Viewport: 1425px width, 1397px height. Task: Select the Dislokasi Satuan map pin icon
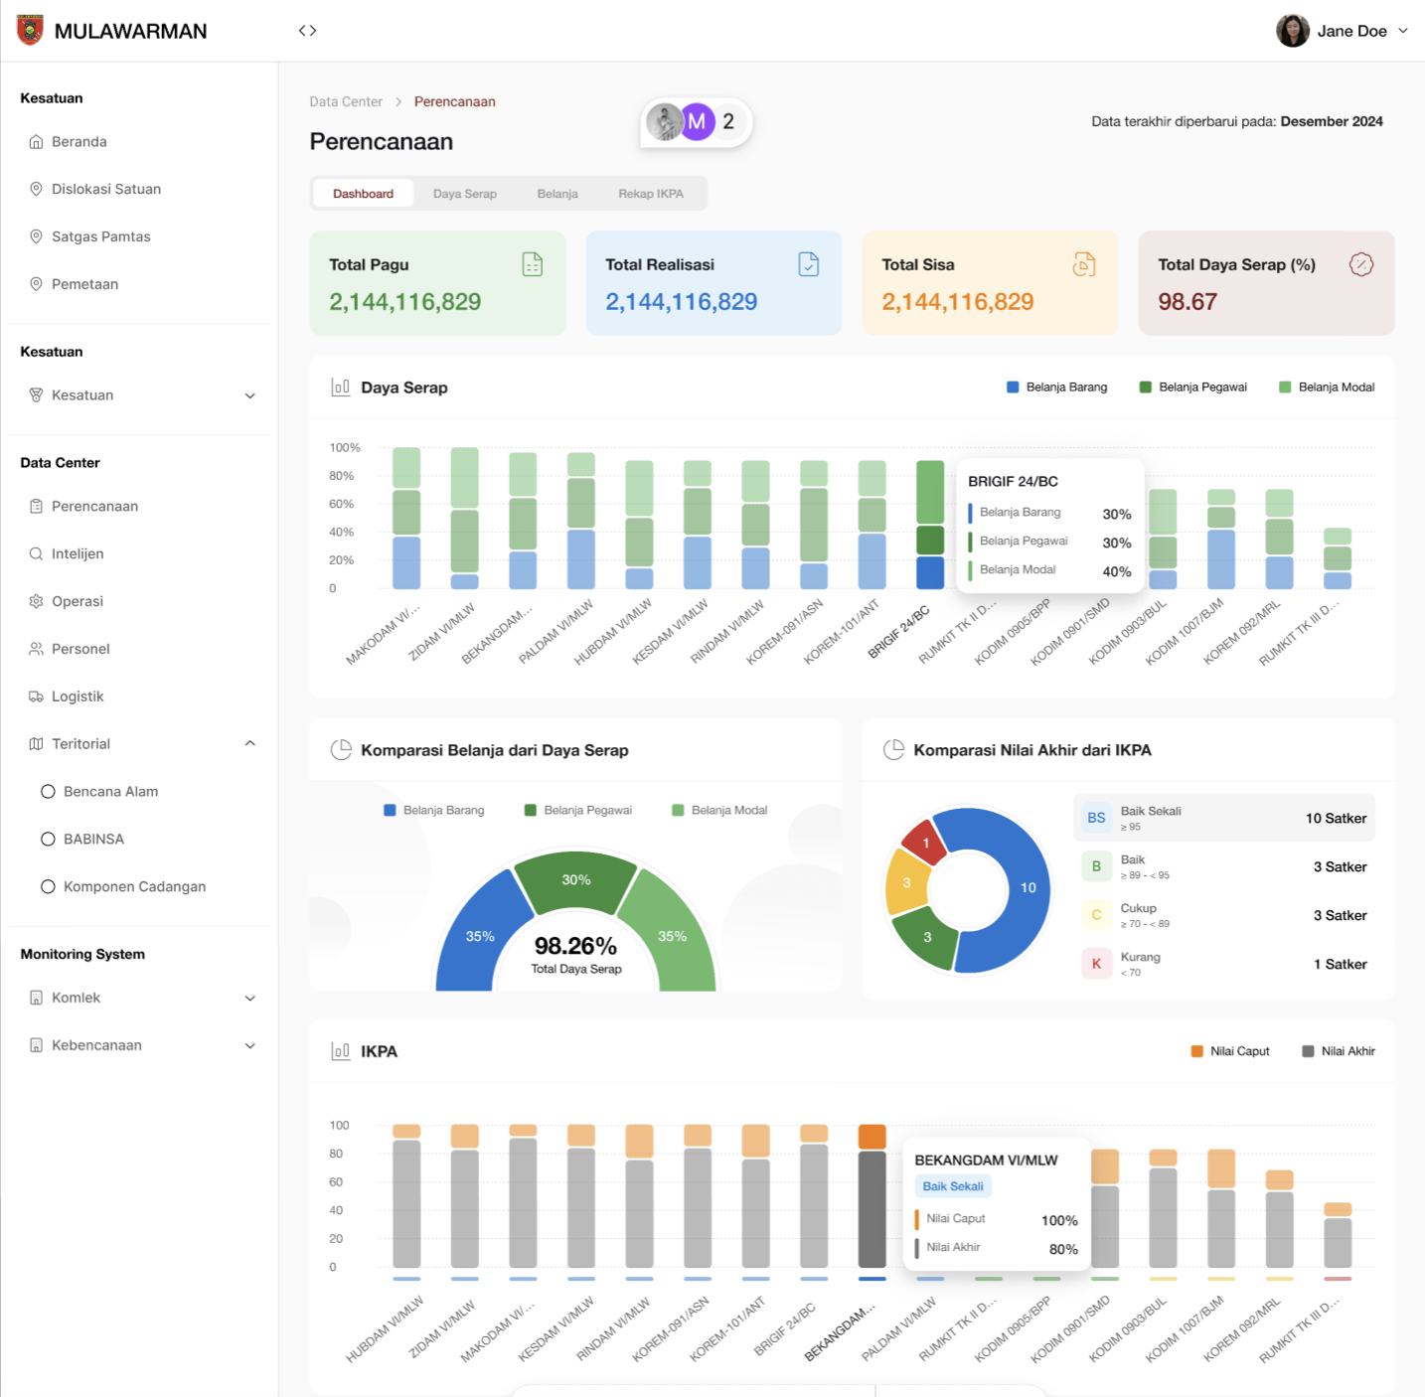click(36, 189)
